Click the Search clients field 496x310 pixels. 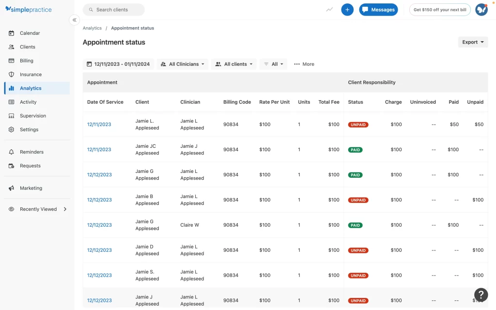(114, 10)
